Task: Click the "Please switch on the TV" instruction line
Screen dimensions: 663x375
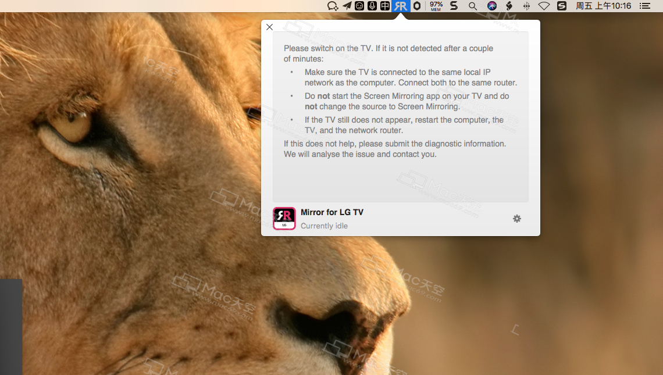Action: [388, 53]
